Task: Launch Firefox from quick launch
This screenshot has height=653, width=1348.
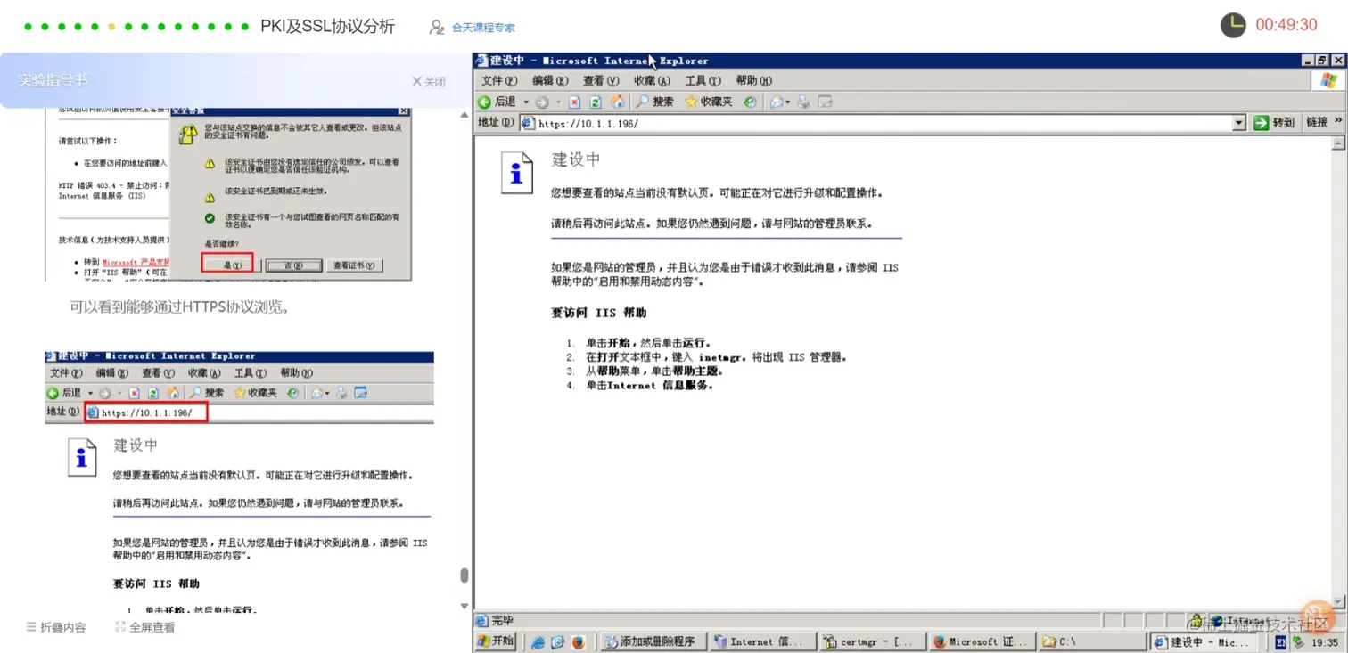Action: pyautogui.click(x=578, y=641)
